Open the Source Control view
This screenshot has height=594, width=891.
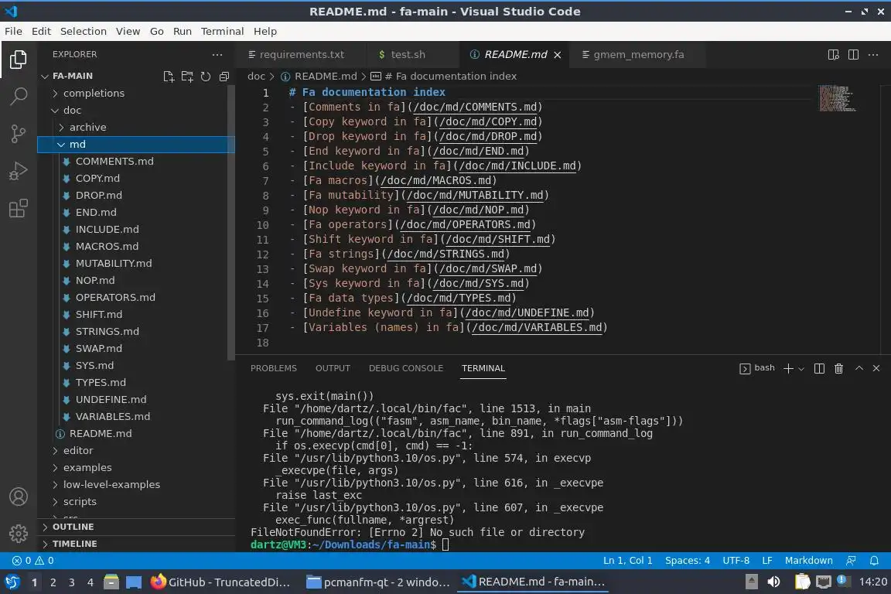coord(19,134)
